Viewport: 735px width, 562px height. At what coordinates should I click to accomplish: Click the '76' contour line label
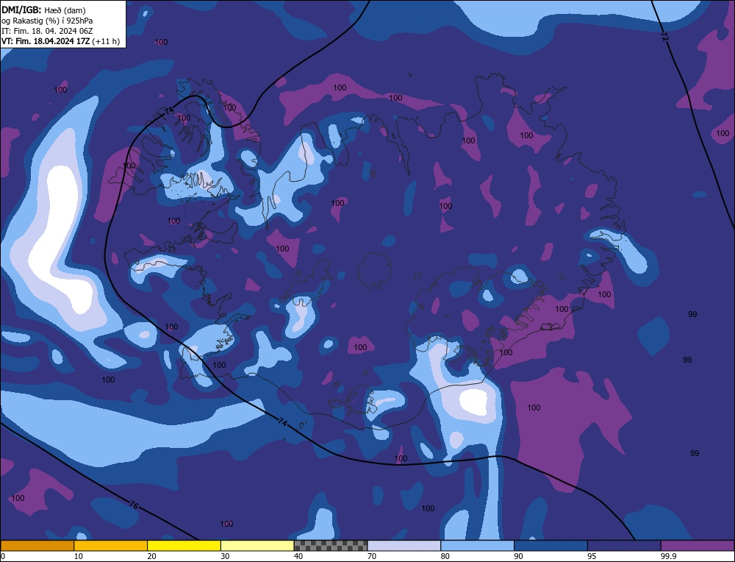tap(134, 505)
